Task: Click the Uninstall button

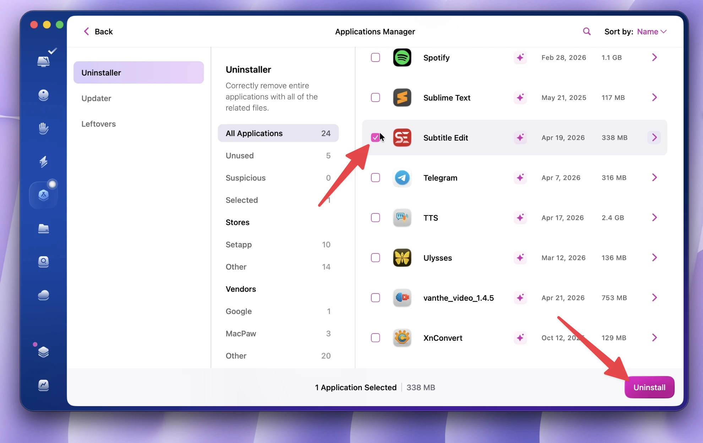Action: (649, 387)
